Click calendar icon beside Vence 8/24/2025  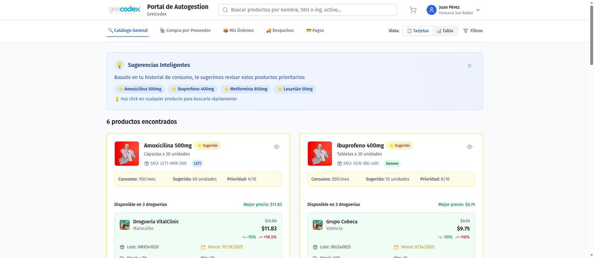396,247
